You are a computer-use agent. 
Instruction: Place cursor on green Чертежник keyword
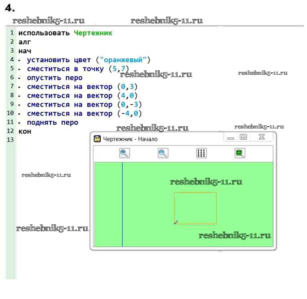(x=93, y=33)
